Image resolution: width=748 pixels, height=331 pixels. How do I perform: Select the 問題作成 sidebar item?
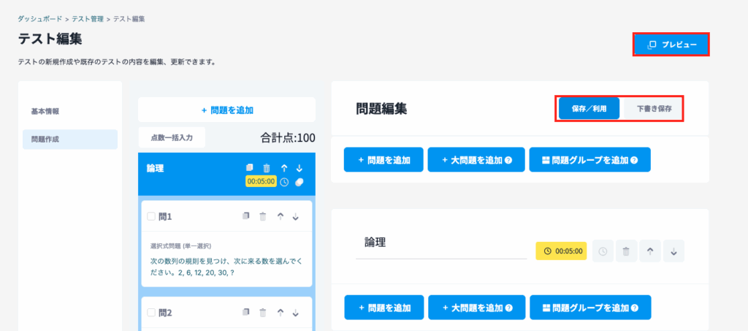point(70,140)
